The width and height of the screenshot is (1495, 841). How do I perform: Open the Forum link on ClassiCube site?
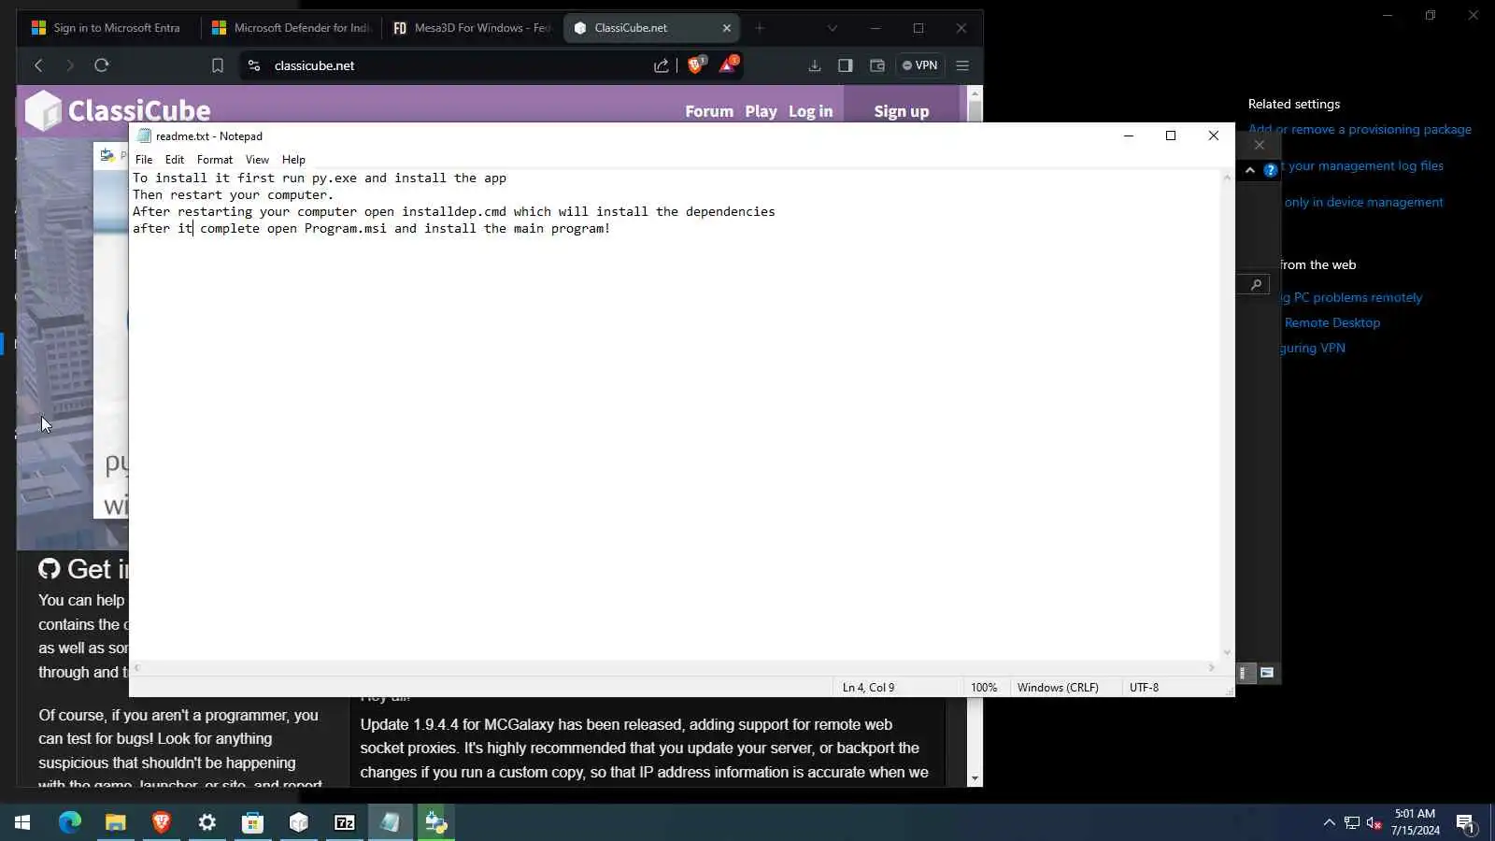coord(709,111)
